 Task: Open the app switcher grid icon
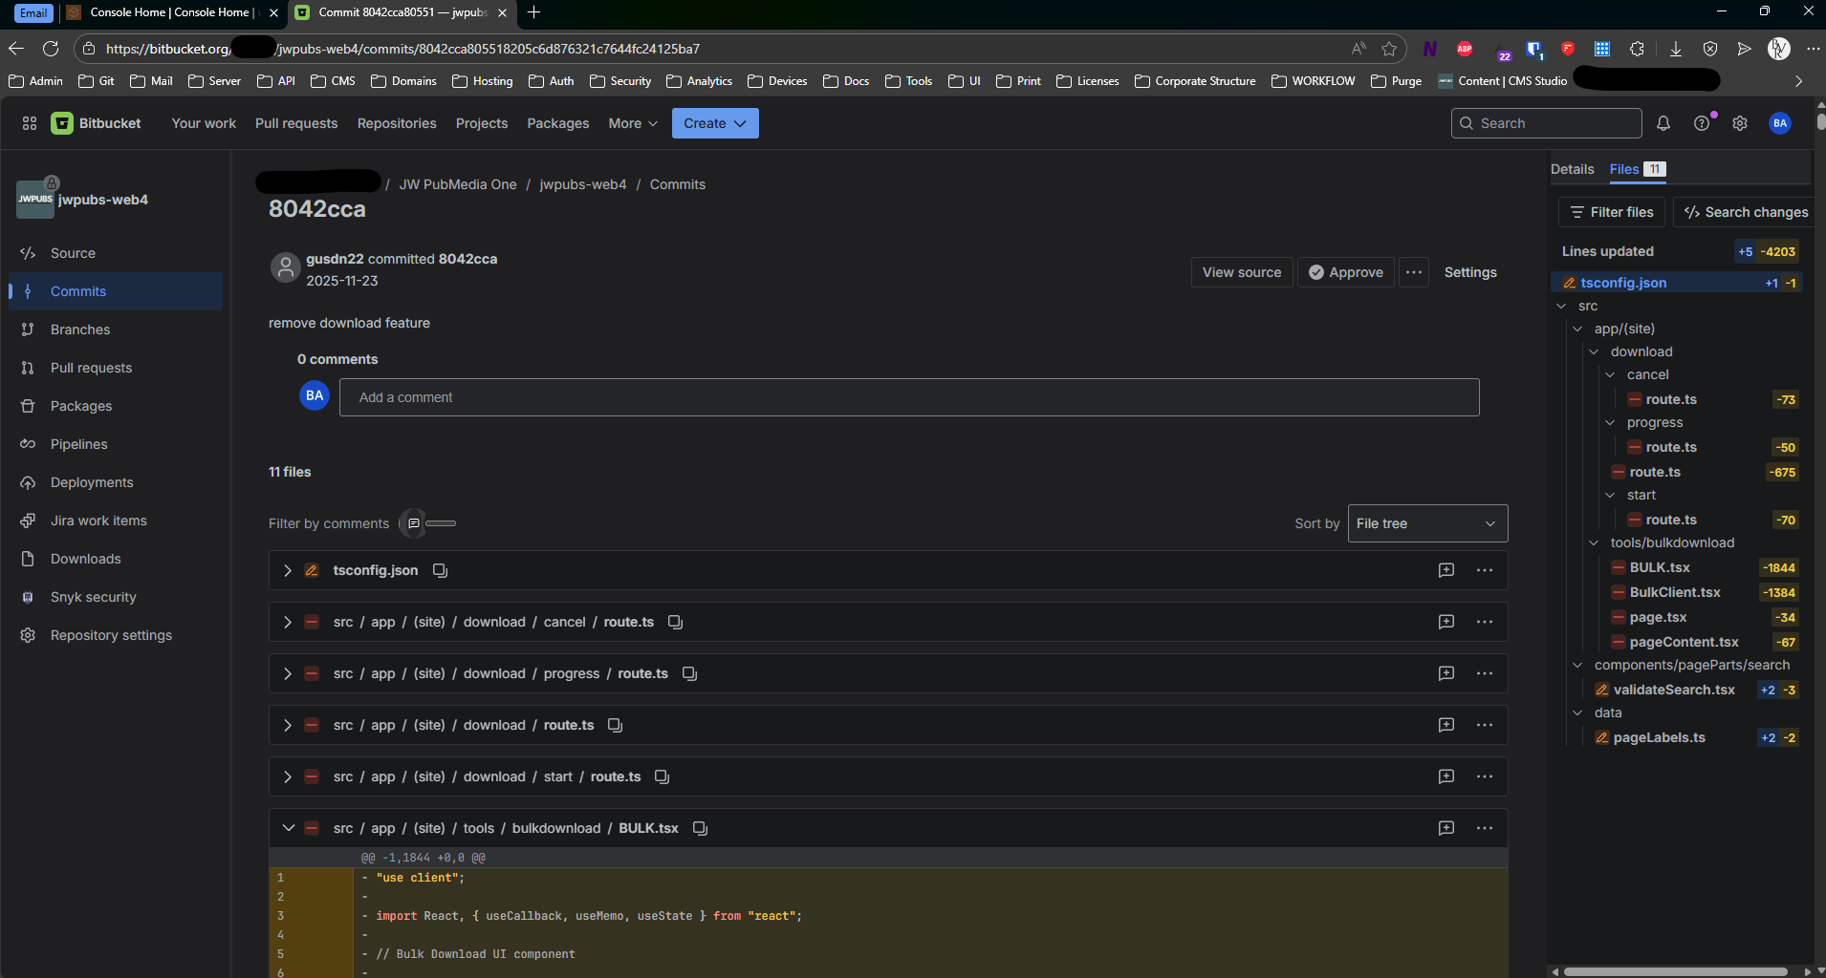click(30, 123)
